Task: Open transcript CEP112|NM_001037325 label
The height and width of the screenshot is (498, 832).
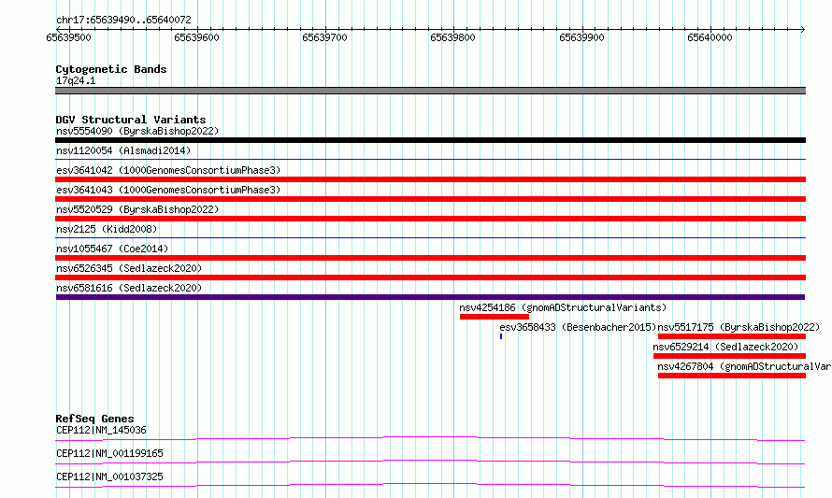Action: click(109, 477)
